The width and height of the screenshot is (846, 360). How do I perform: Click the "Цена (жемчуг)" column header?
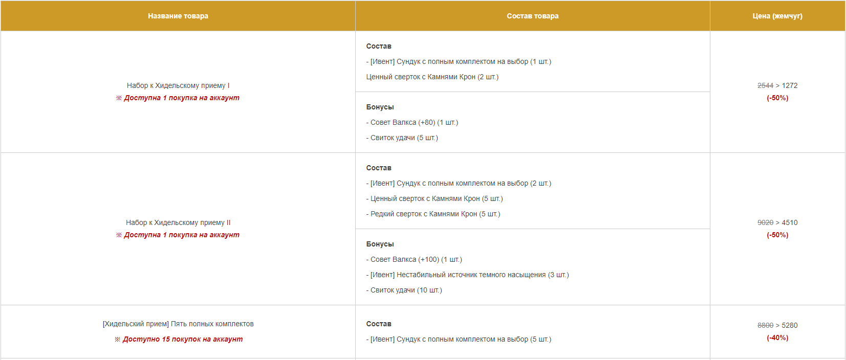pyautogui.click(x=777, y=16)
